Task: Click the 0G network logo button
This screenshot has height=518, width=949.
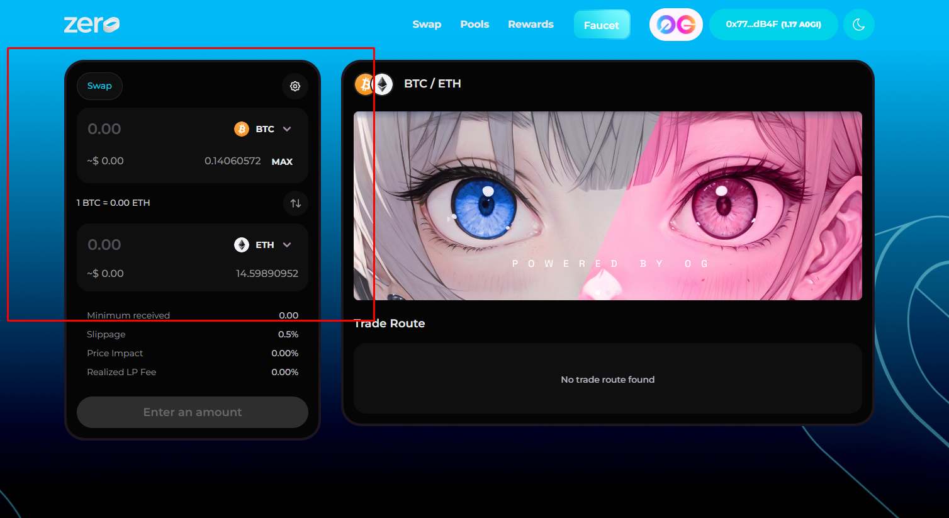Action: [x=676, y=25]
